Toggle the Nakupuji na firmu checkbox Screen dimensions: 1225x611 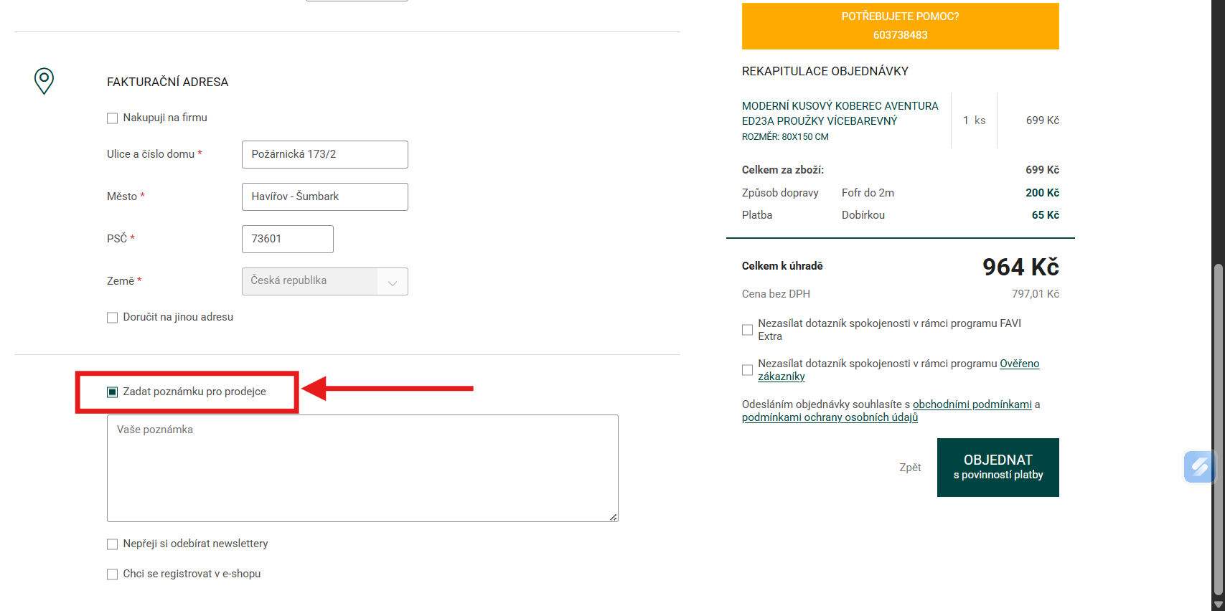click(x=113, y=118)
